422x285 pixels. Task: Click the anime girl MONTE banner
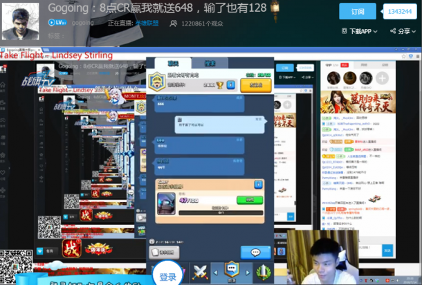[126, 96]
